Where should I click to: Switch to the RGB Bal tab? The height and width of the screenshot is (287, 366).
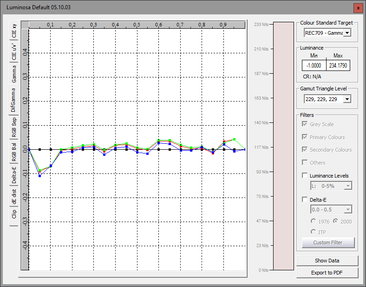14,152
